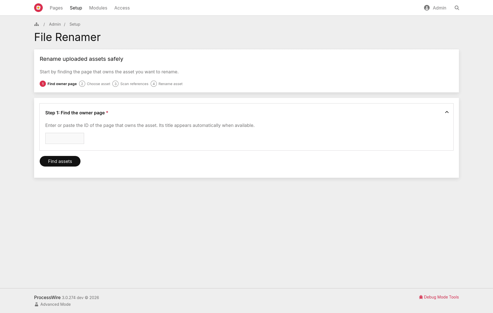This screenshot has height=313, width=493.
Task: Click the Advanced Mode flask icon
Action: [x=36, y=304]
